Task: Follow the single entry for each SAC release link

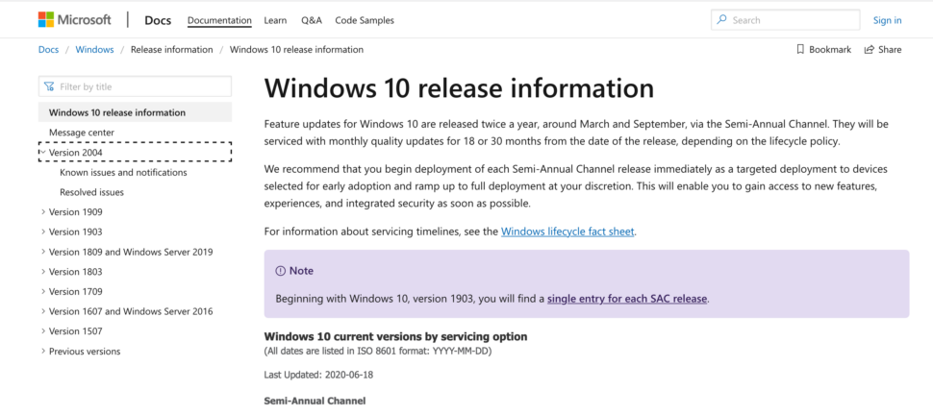Action: click(627, 299)
